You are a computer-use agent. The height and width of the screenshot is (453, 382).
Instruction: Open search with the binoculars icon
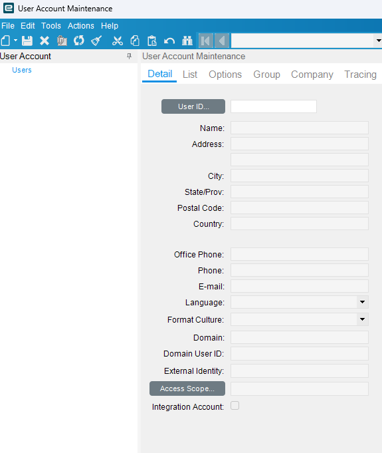[x=187, y=41]
